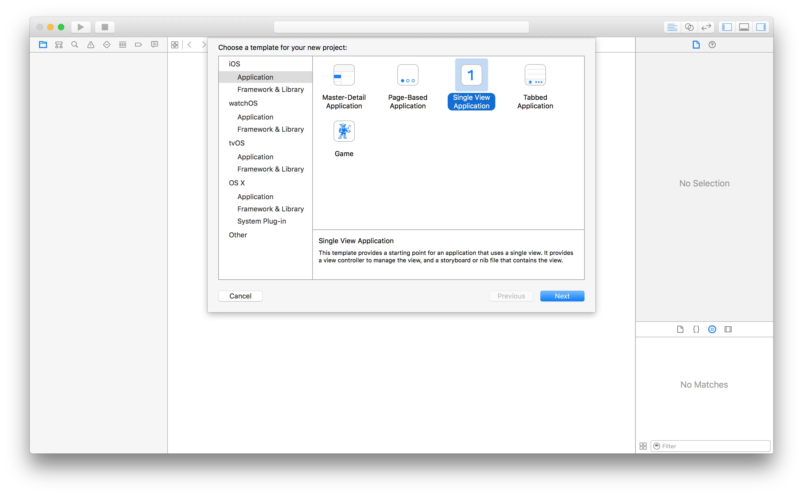Expand the Other category
This screenshot has height=496, width=803.
point(237,235)
